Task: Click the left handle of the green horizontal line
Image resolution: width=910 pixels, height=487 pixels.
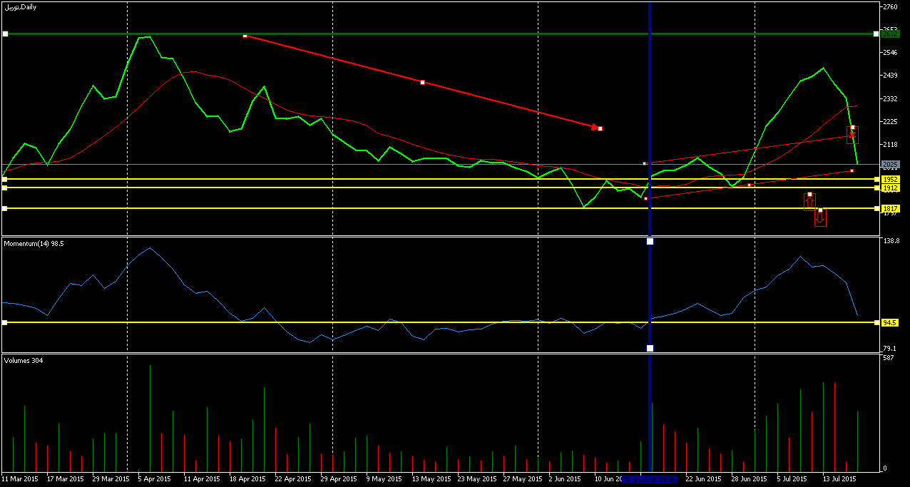Action: [x=5, y=34]
